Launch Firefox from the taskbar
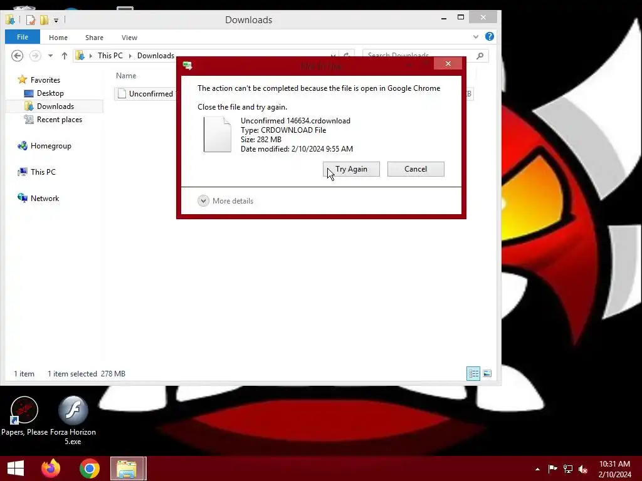Viewport: 642px width, 481px height. point(51,468)
